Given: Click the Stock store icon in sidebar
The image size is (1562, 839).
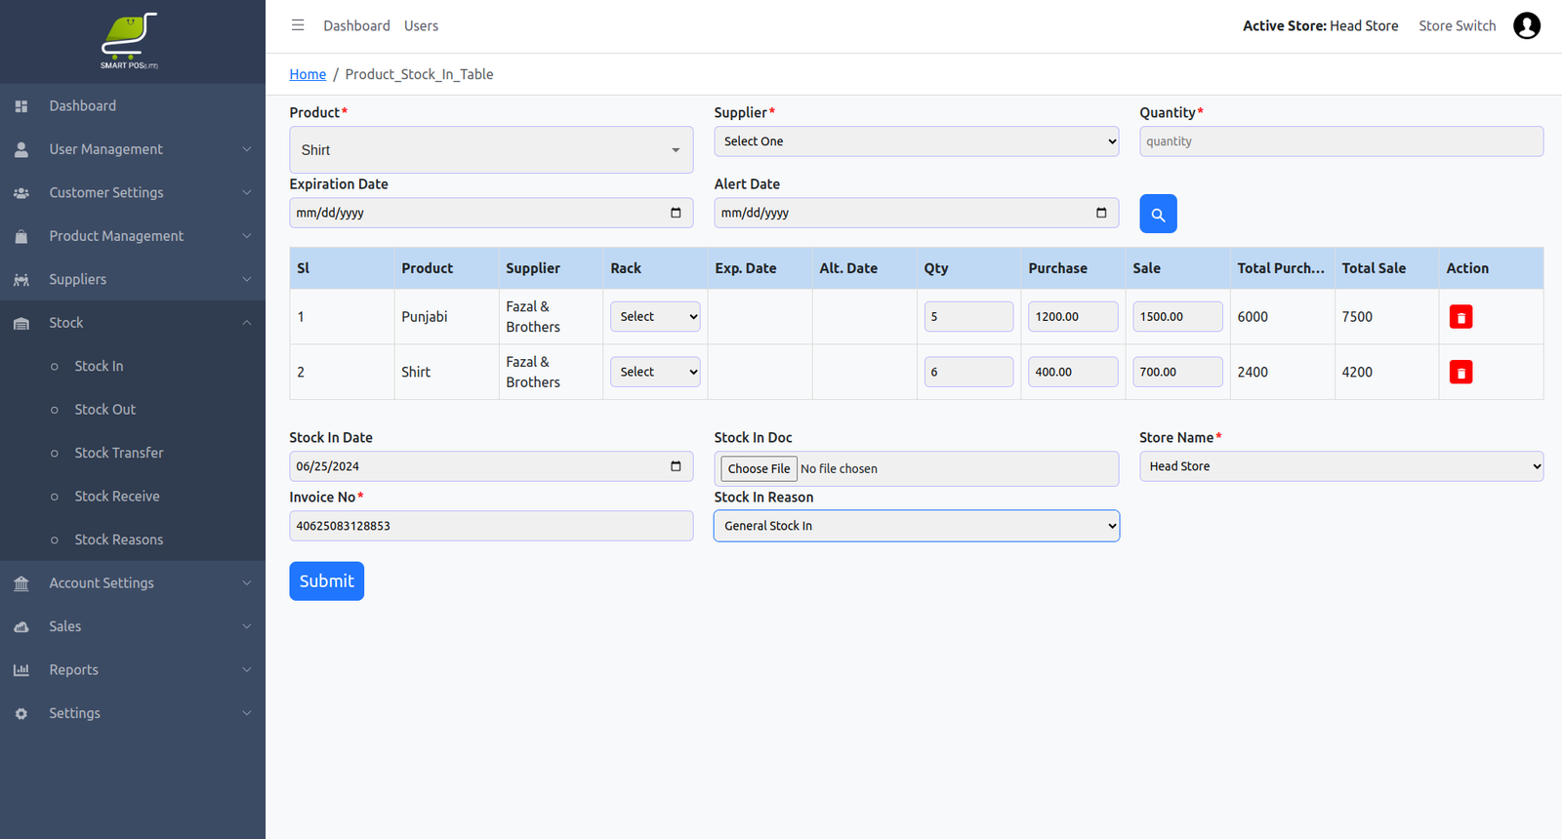Looking at the screenshot, I should [21, 323].
